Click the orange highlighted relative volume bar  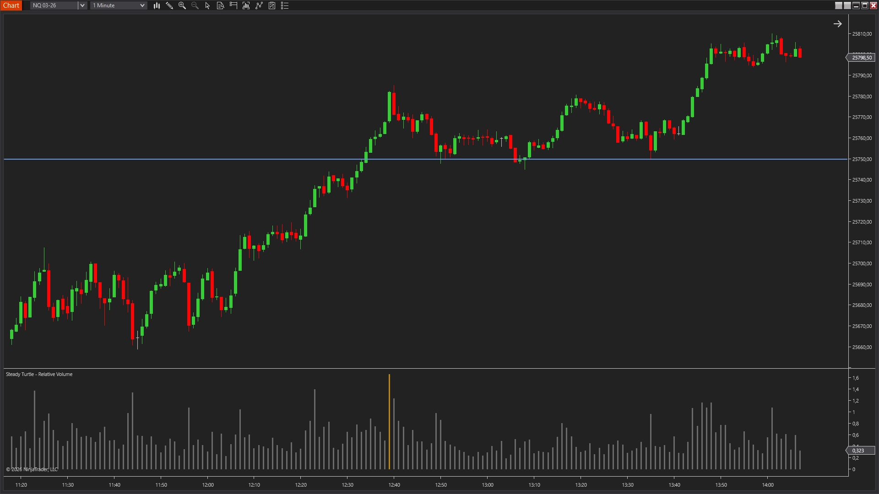tap(389, 421)
